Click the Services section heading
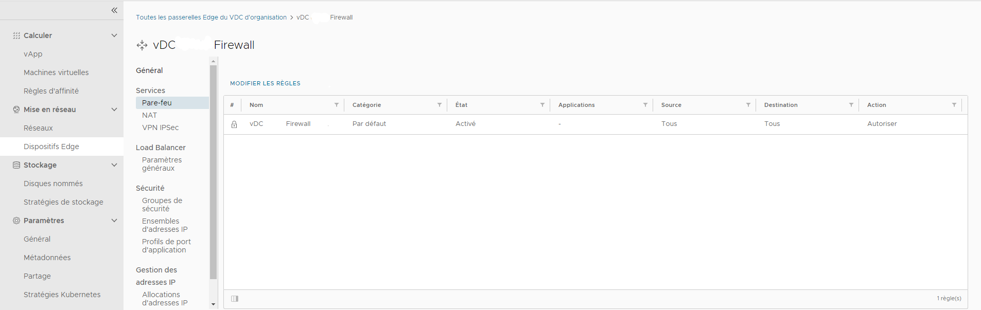 pos(150,90)
